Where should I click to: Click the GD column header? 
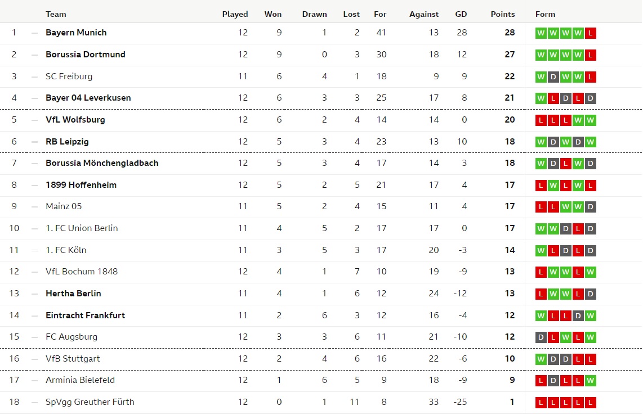[461, 14]
